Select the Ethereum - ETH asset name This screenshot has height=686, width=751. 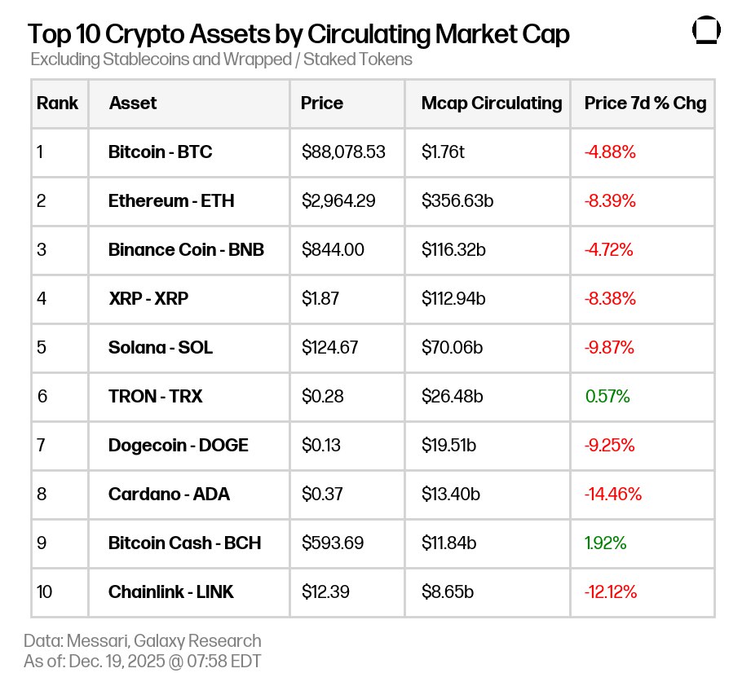(x=171, y=200)
